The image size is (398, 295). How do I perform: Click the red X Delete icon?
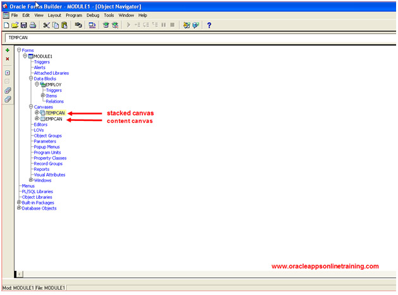click(x=8, y=59)
